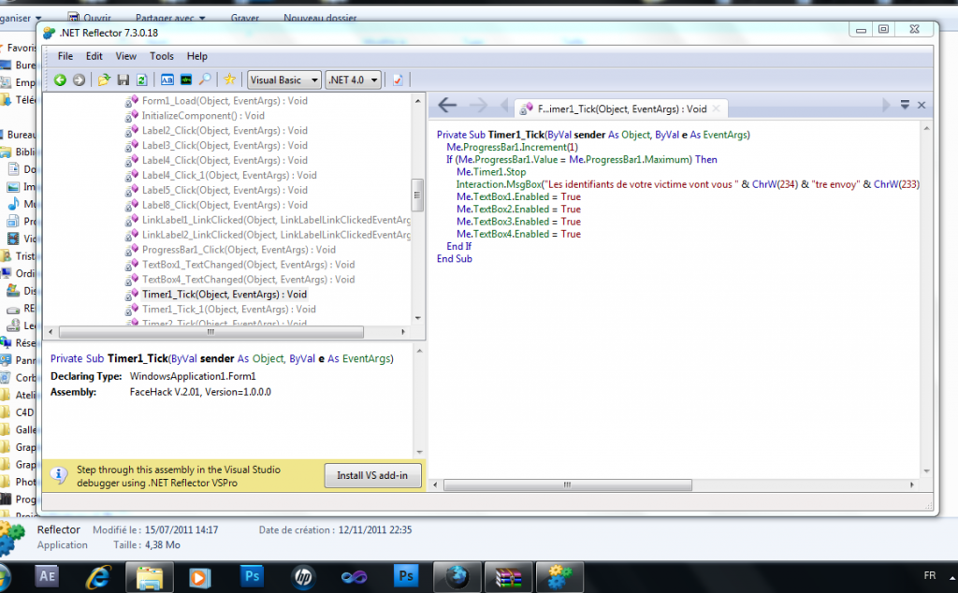Click the floppy disk Save icon
This screenshot has width=958, height=593.
(x=123, y=80)
